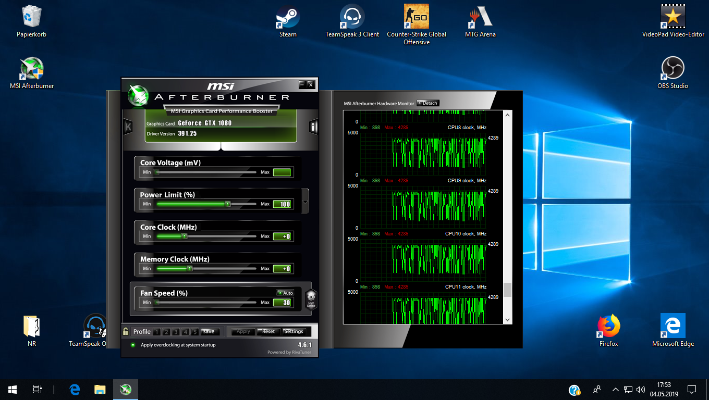
Task: Click the Power Limit value field
Action: click(x=282, y=204)
